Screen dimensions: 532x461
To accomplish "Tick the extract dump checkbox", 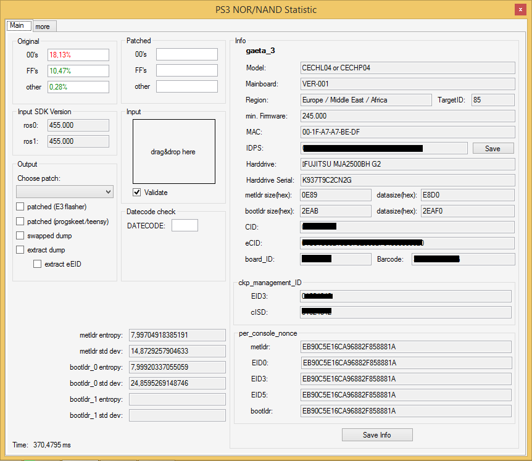I will pyautogui.click(x=20, y=250).
